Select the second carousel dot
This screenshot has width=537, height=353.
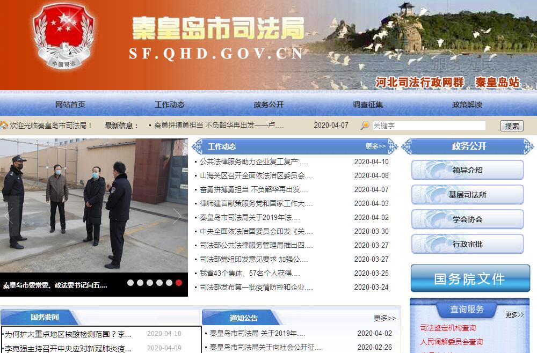(140, 283)
